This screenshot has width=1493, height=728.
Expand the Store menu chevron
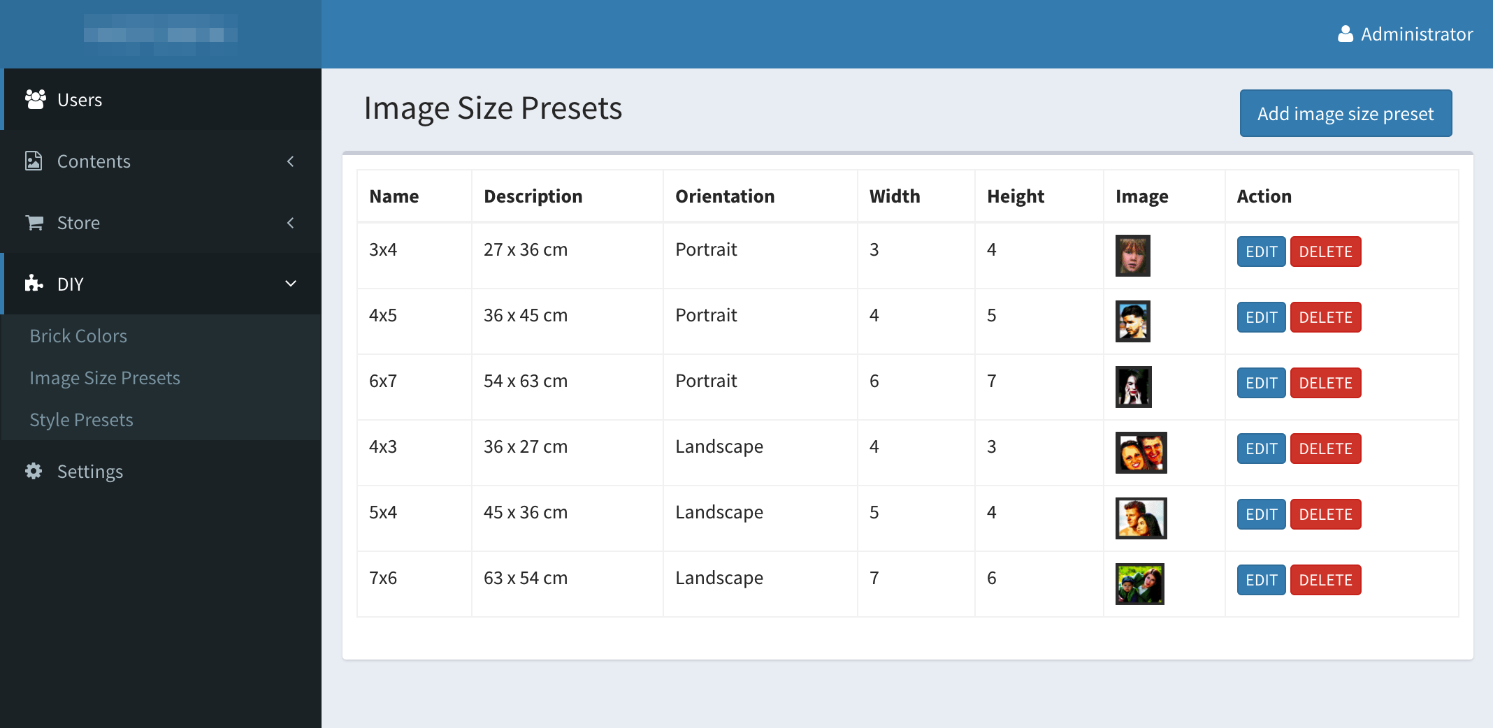291,223
